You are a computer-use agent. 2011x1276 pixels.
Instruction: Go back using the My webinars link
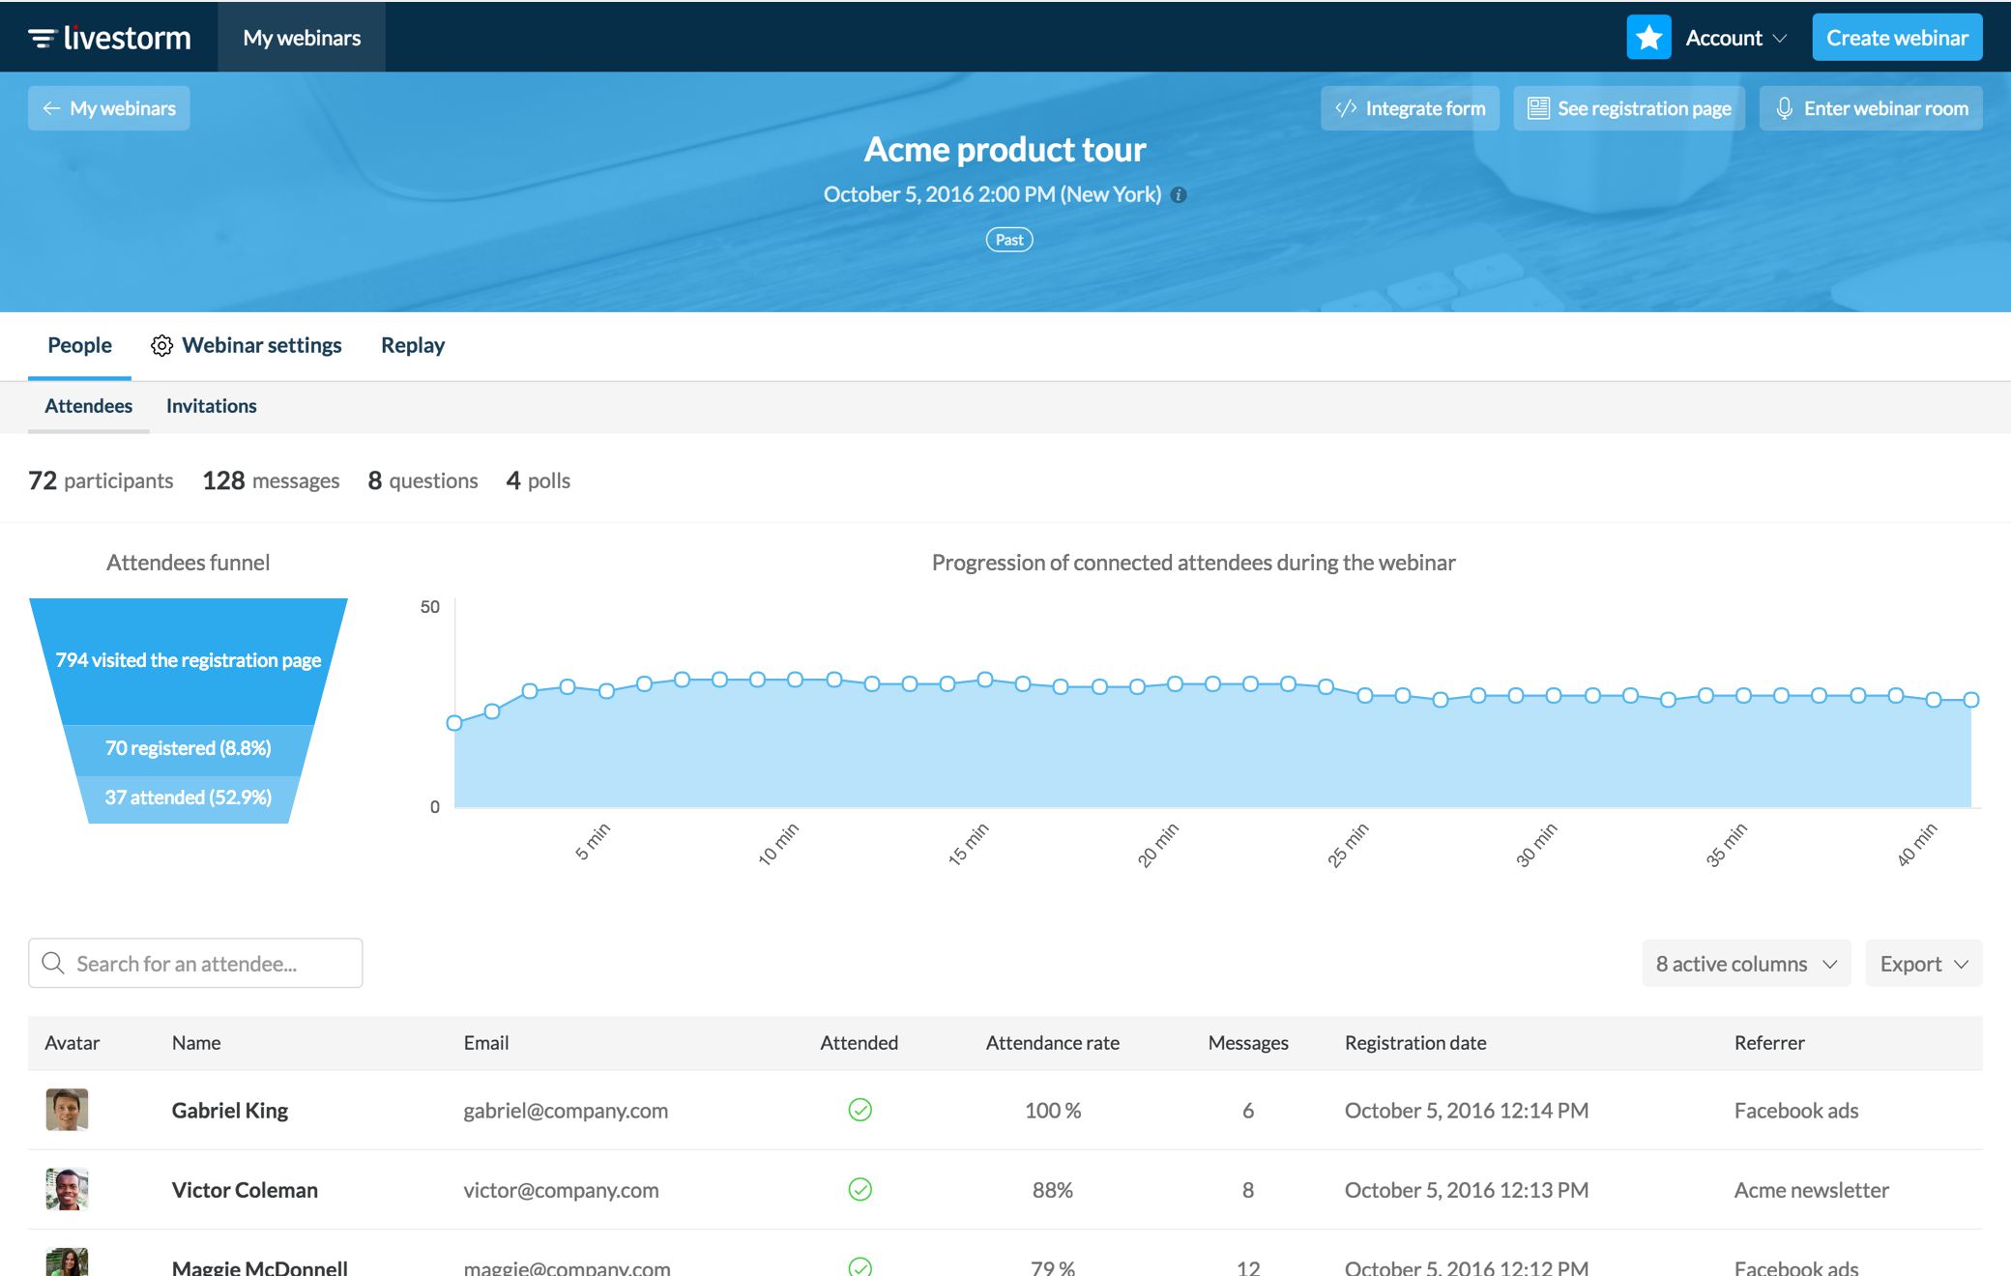pyautogui.click(x=108, y=107)
